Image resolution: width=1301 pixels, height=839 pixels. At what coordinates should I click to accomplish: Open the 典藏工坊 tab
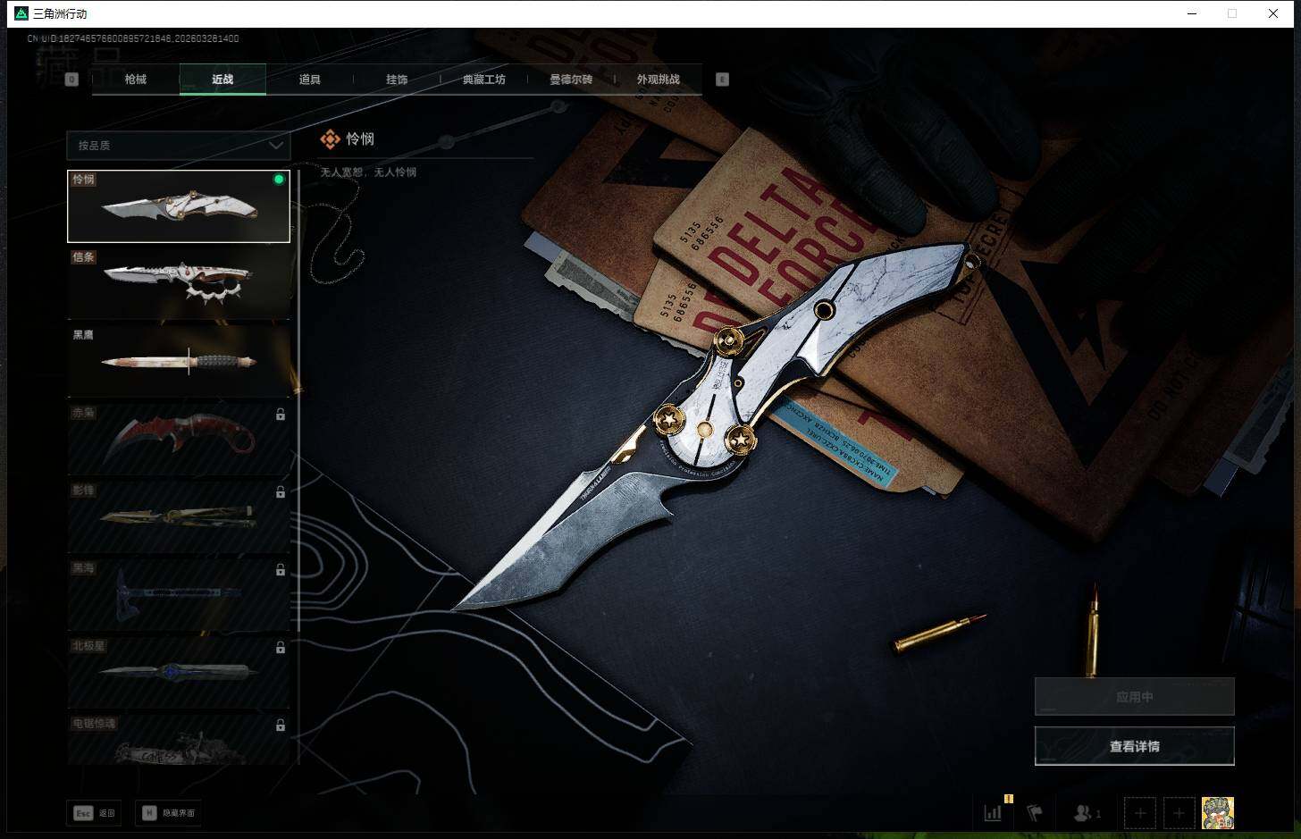pos(483,80)
